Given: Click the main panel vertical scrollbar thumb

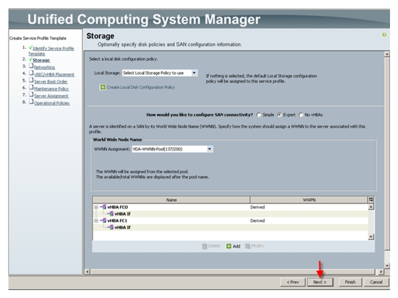Looking at the screenshot, I should coord(387,153).
